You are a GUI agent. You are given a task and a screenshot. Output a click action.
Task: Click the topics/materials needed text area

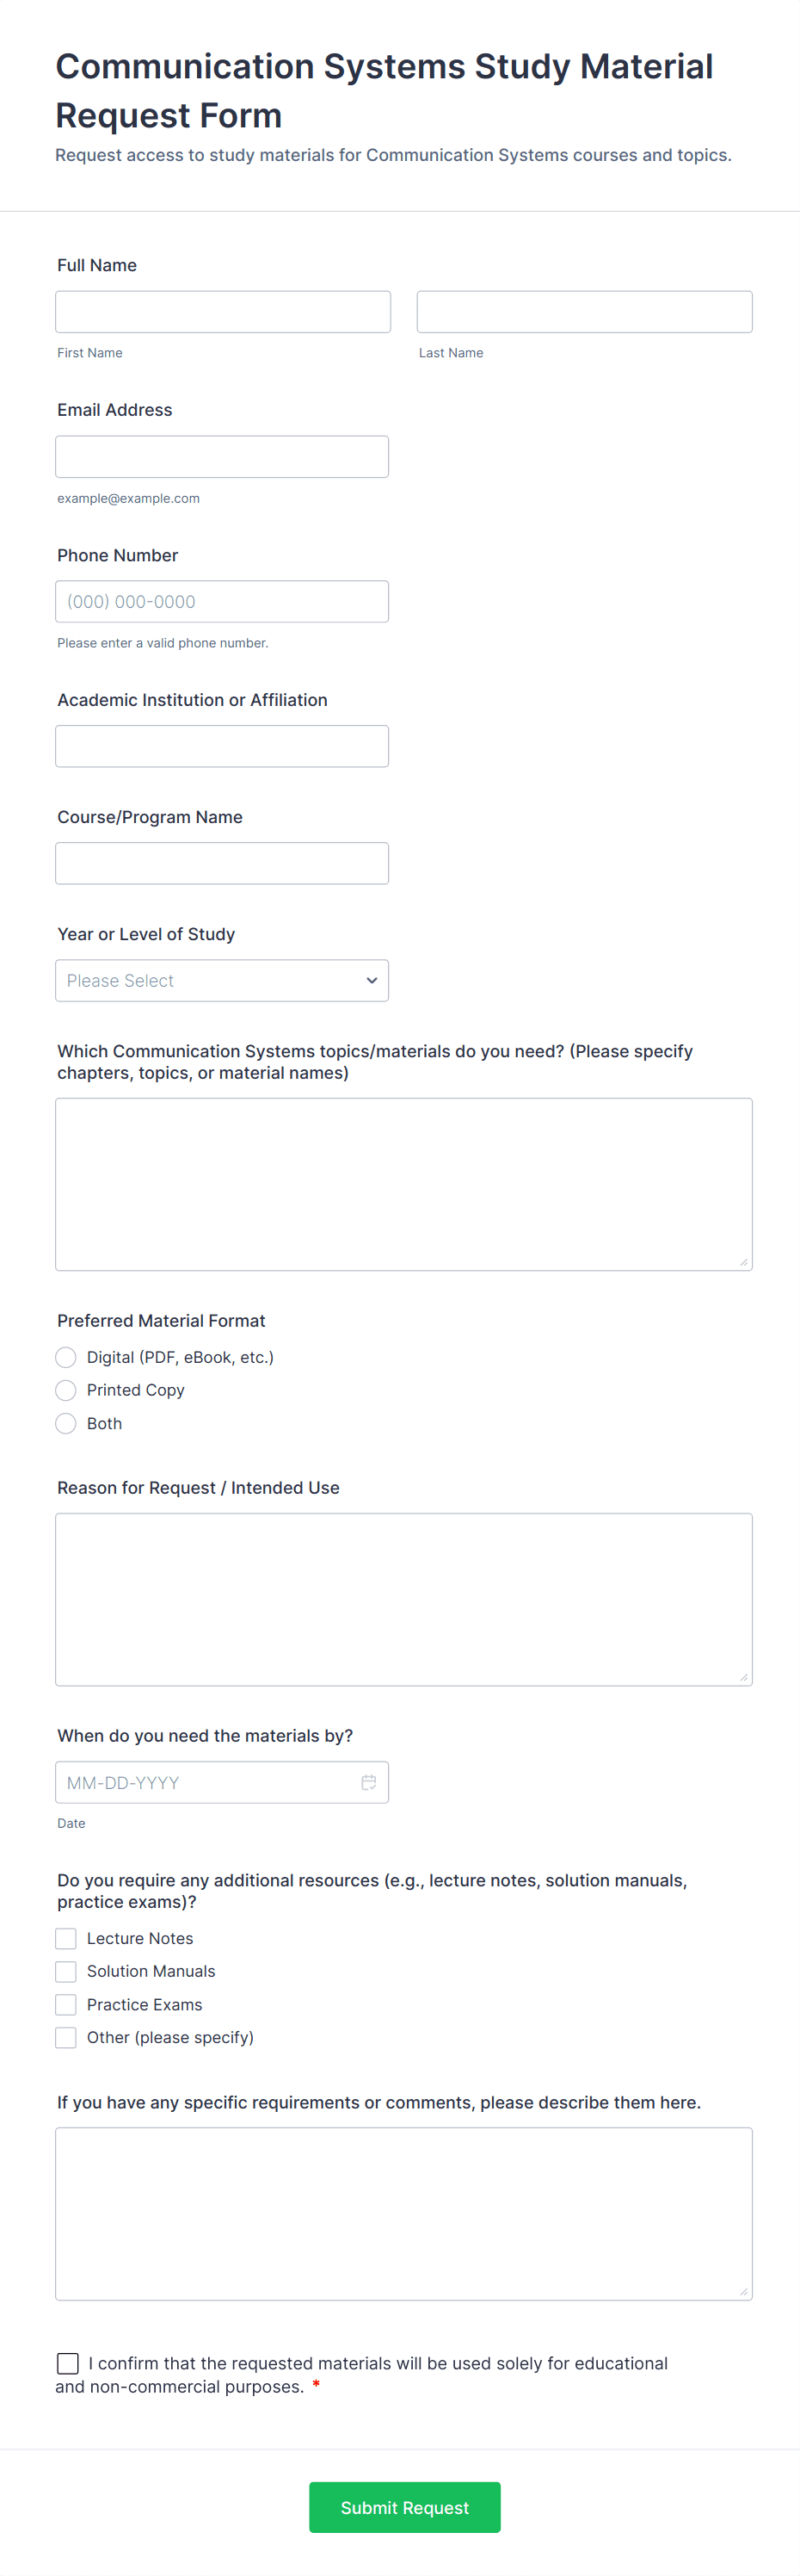[x=403, y=1184]
